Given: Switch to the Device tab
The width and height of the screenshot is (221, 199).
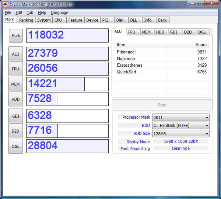Looking at the screenshot, I should 92,20.
